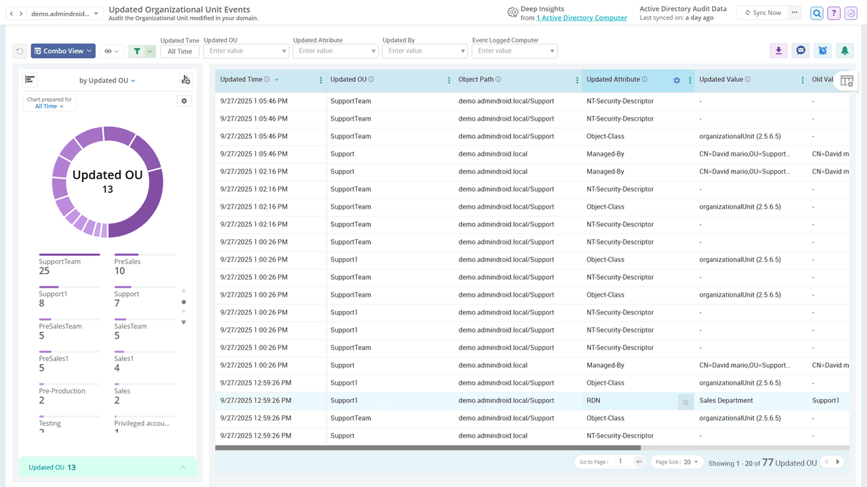The height and width of the screenshot is (487, 867).
Task: Toggle the green filter button
Action: point(138,51)
